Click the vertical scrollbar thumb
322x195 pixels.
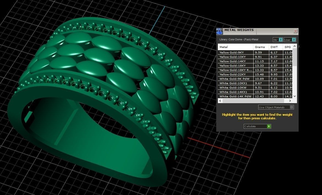pos(295,57)
